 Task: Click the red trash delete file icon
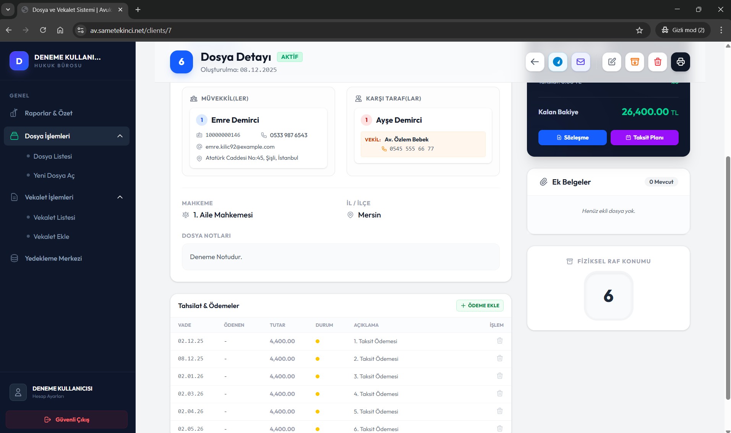(658, 62)
